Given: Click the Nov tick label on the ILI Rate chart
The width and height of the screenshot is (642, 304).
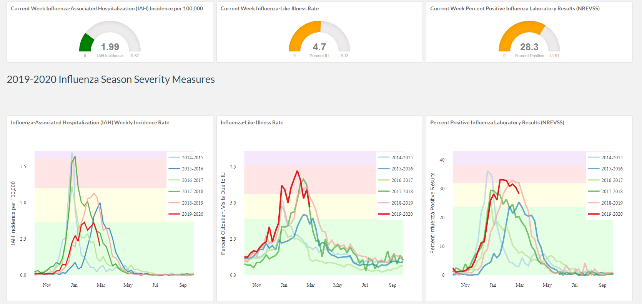Looking at the screenshot, I should (x=257, y=285).
